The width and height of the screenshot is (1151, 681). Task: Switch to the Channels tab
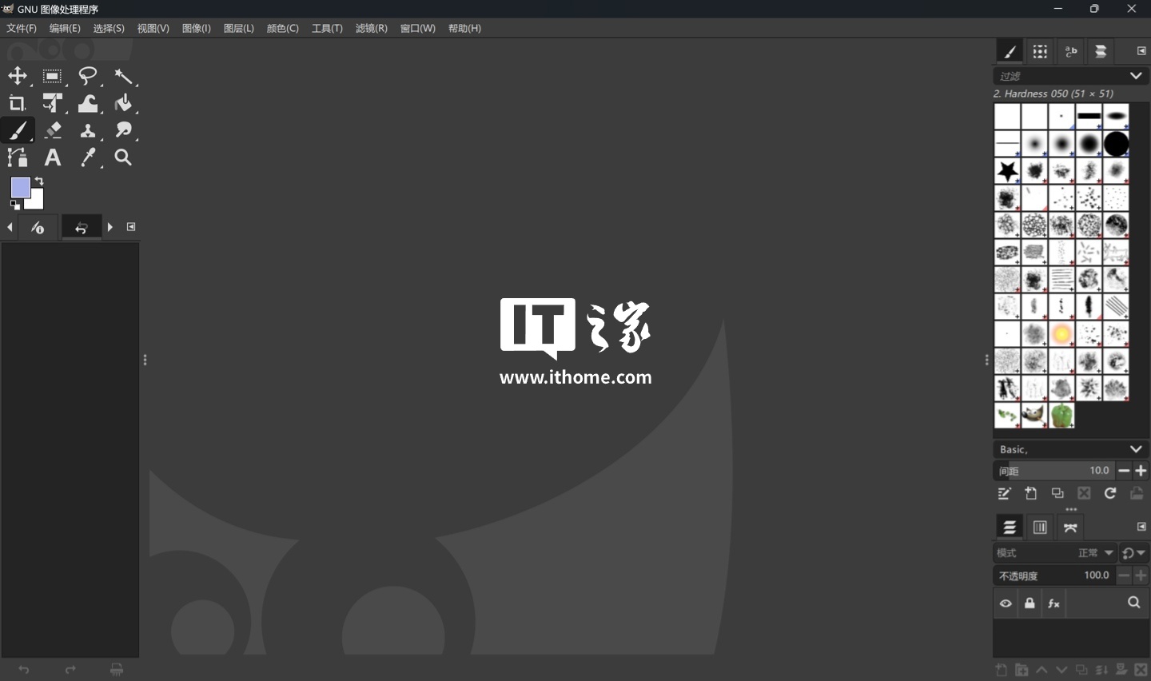click(x=1040, y=528)
